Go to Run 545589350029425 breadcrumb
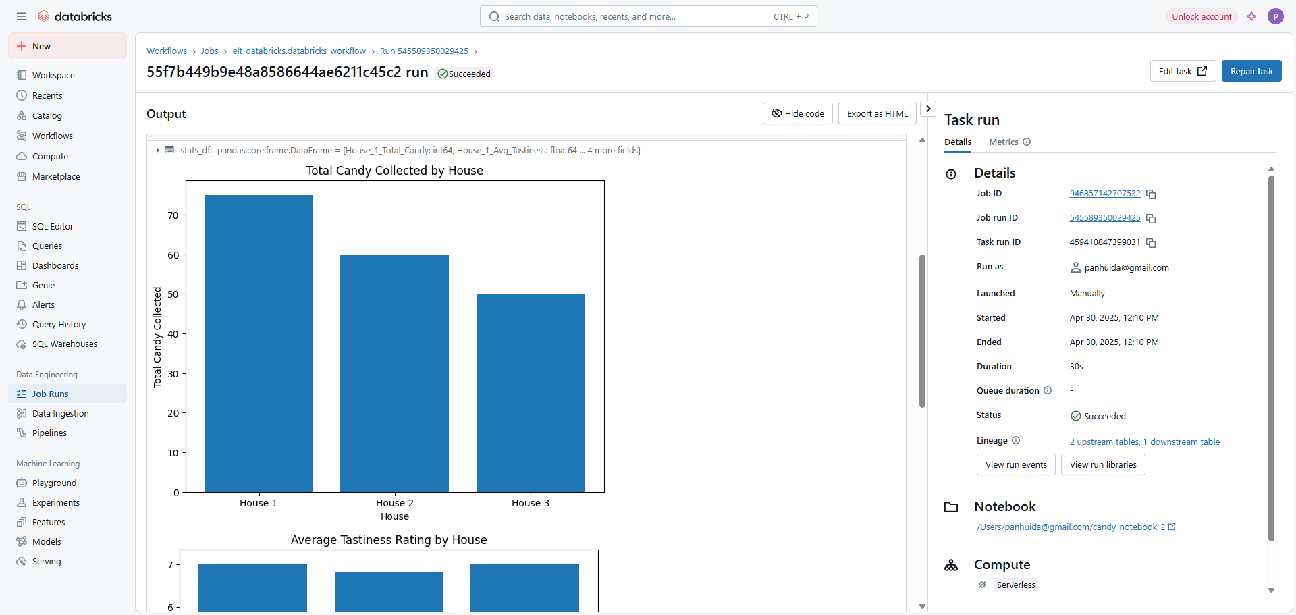Image resolution: width=1296 pixels, height=615 pixels. 424,51
